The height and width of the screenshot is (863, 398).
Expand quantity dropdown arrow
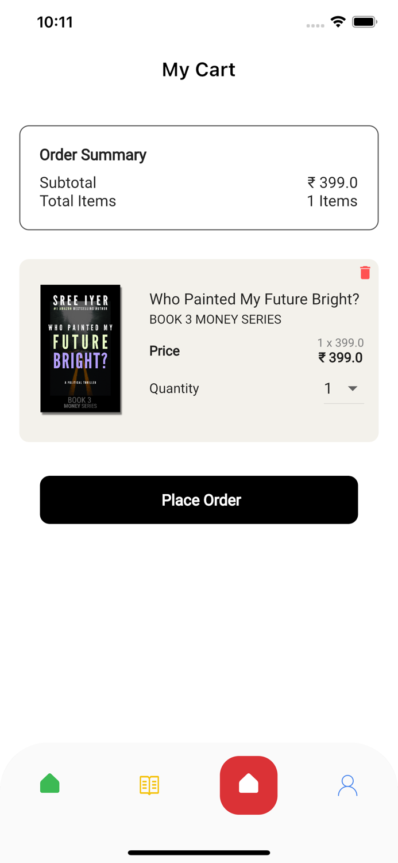point(353,389)
